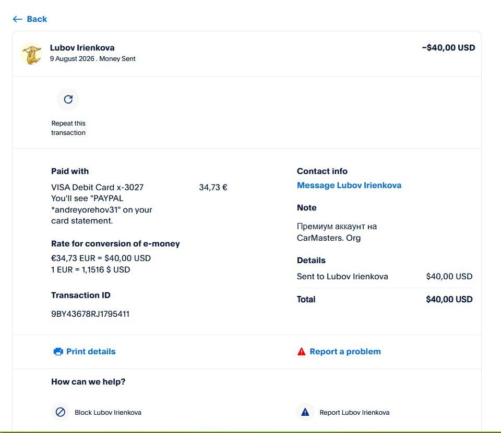Viewport: 501px width, 433px height.
Task: Click the circular Repeat transaction icon
Action: click(68, 99)
